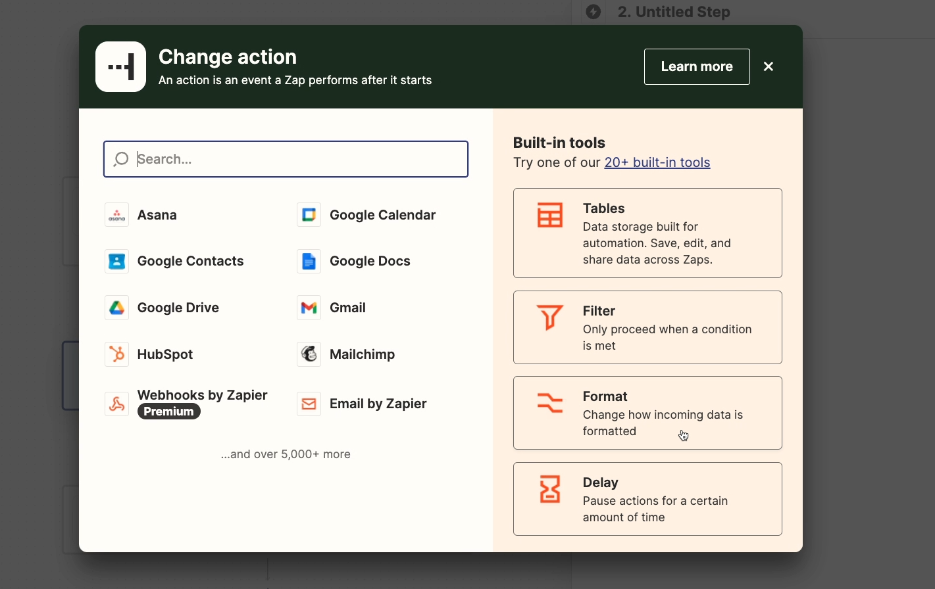Select the Tables card title

pyautogui.click(x=603, y=208)
